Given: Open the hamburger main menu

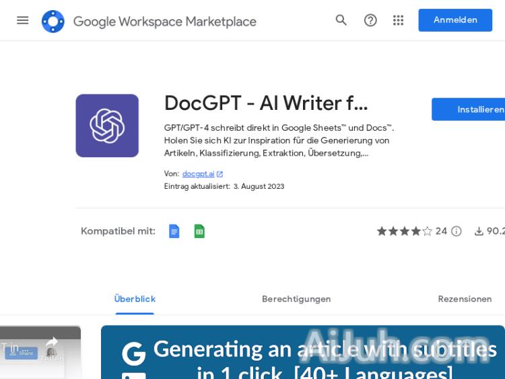Looking at the screenshot, I should coord(22,21).
